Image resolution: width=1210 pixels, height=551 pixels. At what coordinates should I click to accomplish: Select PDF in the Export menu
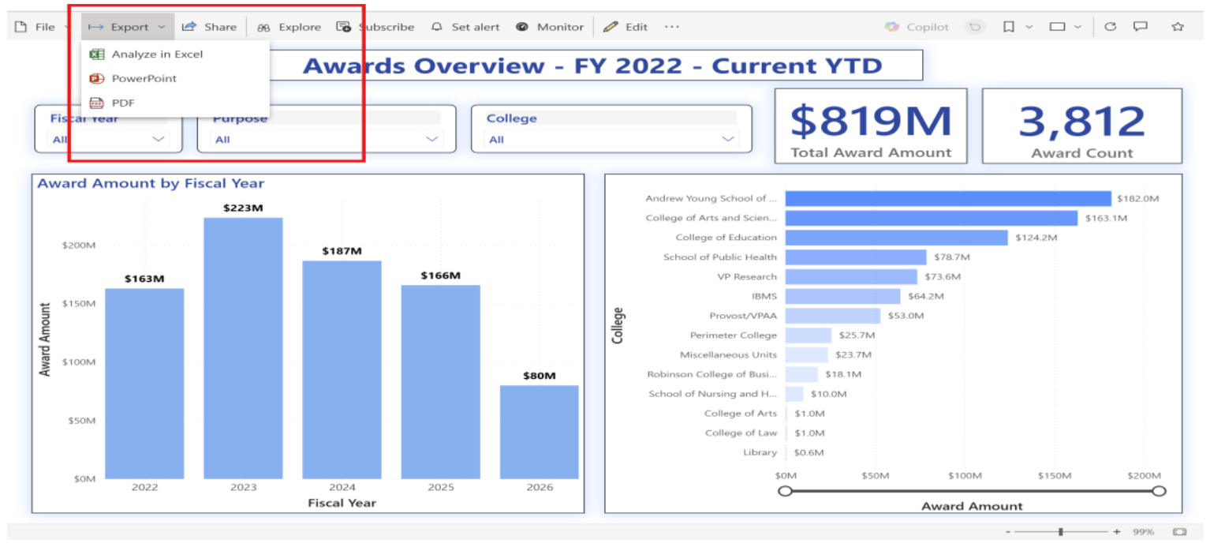[123, 103]
